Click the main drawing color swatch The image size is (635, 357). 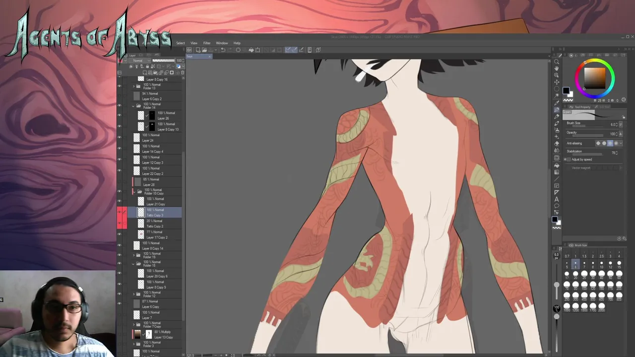tap(566, 90)
